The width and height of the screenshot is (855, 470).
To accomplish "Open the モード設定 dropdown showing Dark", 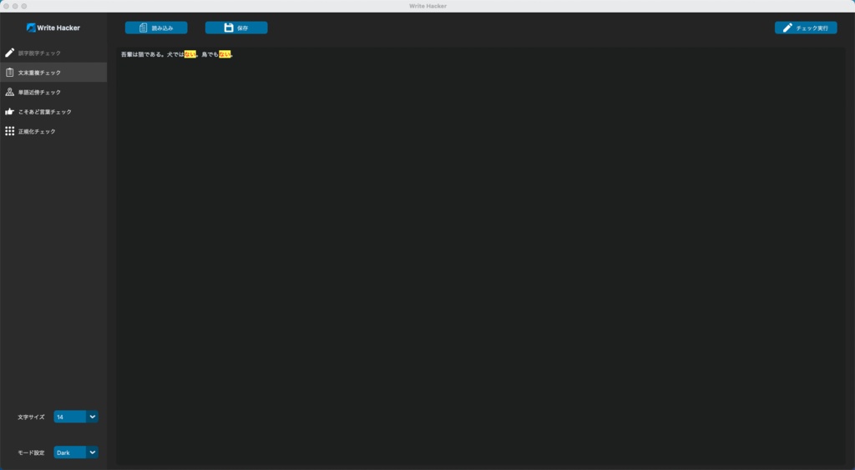I will click(76, 452).
